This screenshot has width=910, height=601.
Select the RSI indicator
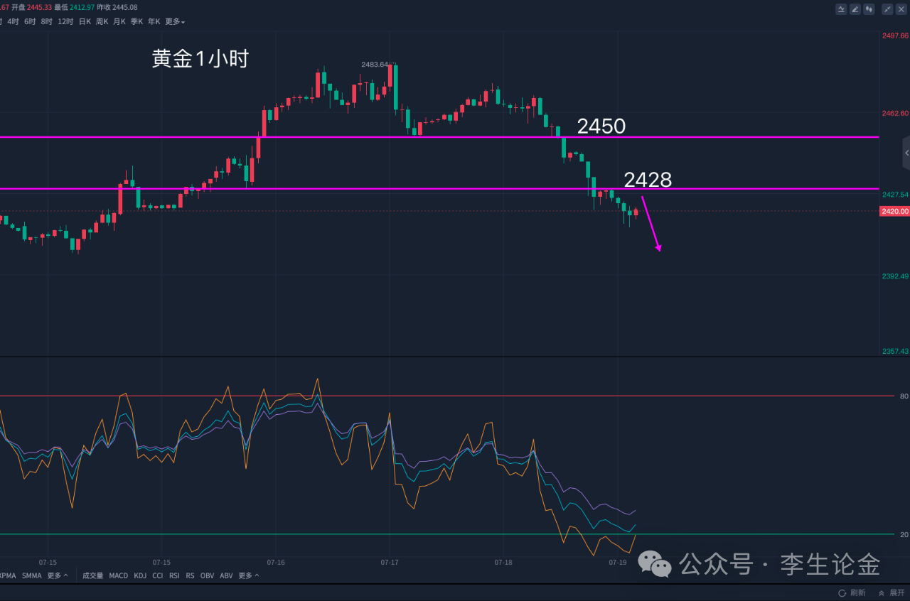coord(175,575)
